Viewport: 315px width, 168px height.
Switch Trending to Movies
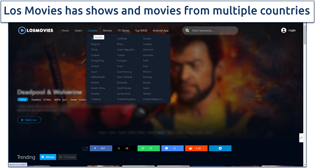click(x=48, y=157)
